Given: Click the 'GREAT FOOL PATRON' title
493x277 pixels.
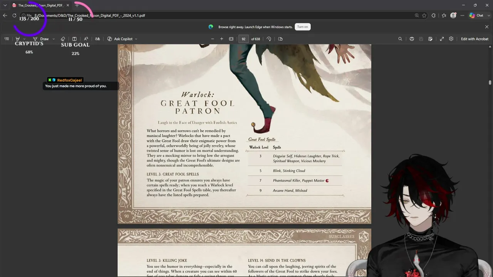Looking at the screenshot, I should 198,107.
